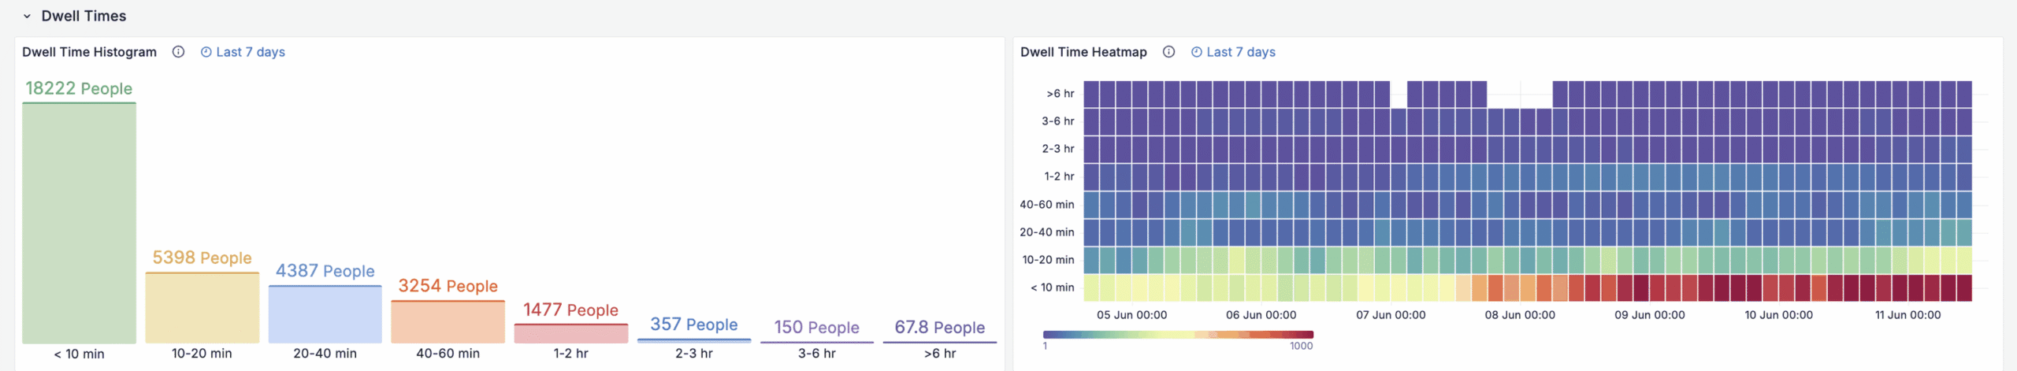The image size is (2017, 371).
Task: Click the < 10 min heatmap row label
Action: tap(1052, 288)
